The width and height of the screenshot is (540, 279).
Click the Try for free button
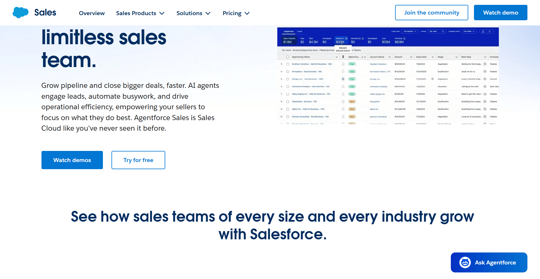coord(138,160)
